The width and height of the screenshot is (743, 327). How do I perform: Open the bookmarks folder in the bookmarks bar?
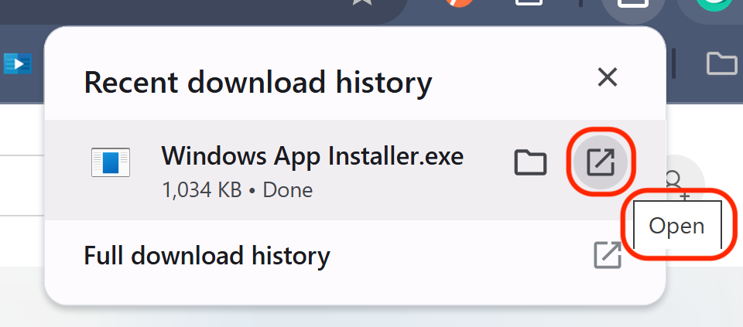click(x=721, y=63)
